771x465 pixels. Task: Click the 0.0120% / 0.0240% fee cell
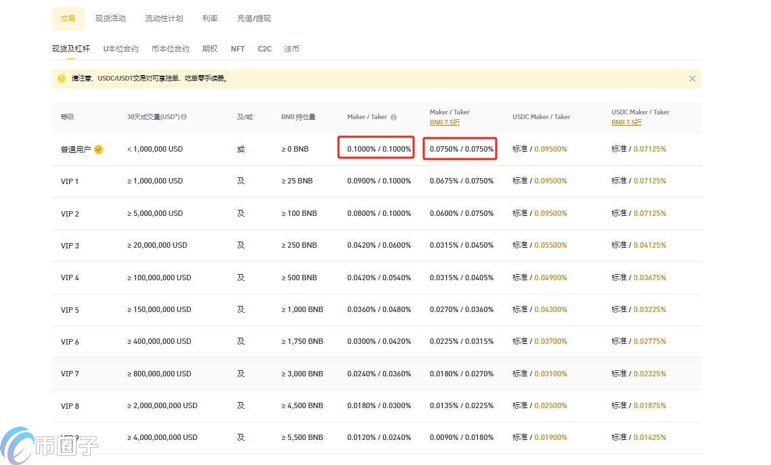[379, 437]
